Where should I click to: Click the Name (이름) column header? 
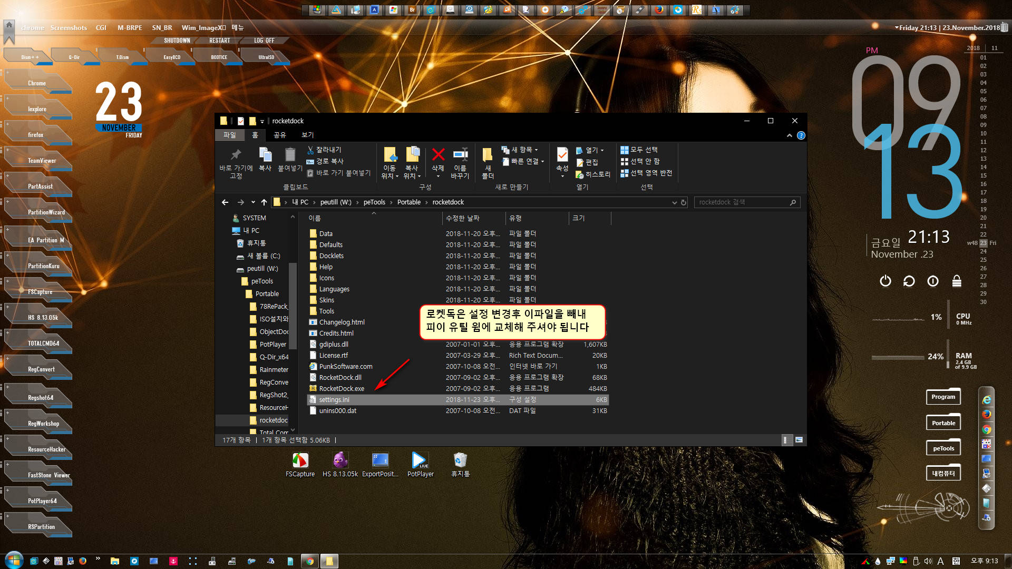tap(374, 218)
